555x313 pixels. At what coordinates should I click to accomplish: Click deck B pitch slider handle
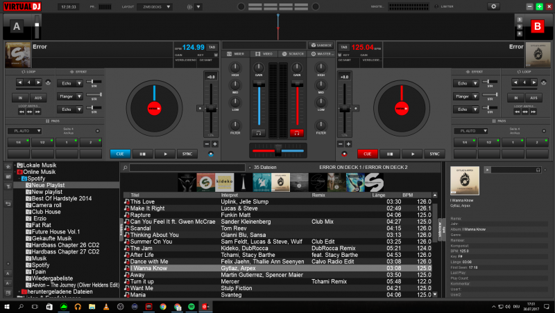coord(344,109)
